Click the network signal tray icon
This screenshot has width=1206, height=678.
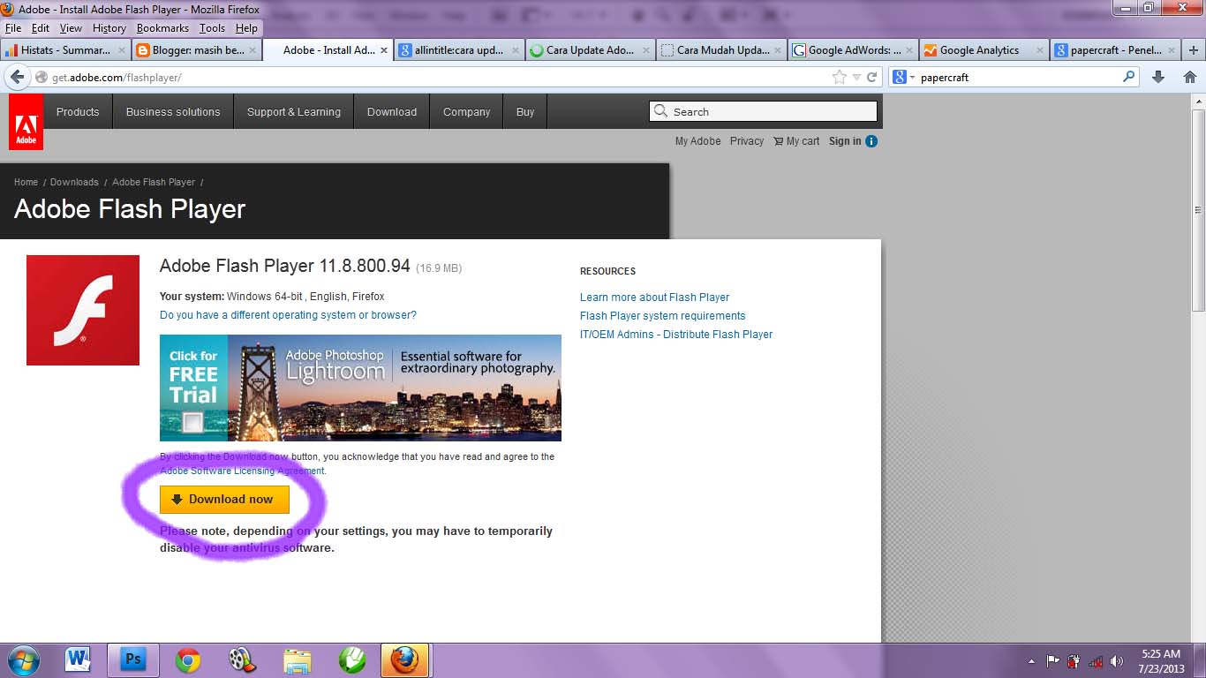[1096, 660]
